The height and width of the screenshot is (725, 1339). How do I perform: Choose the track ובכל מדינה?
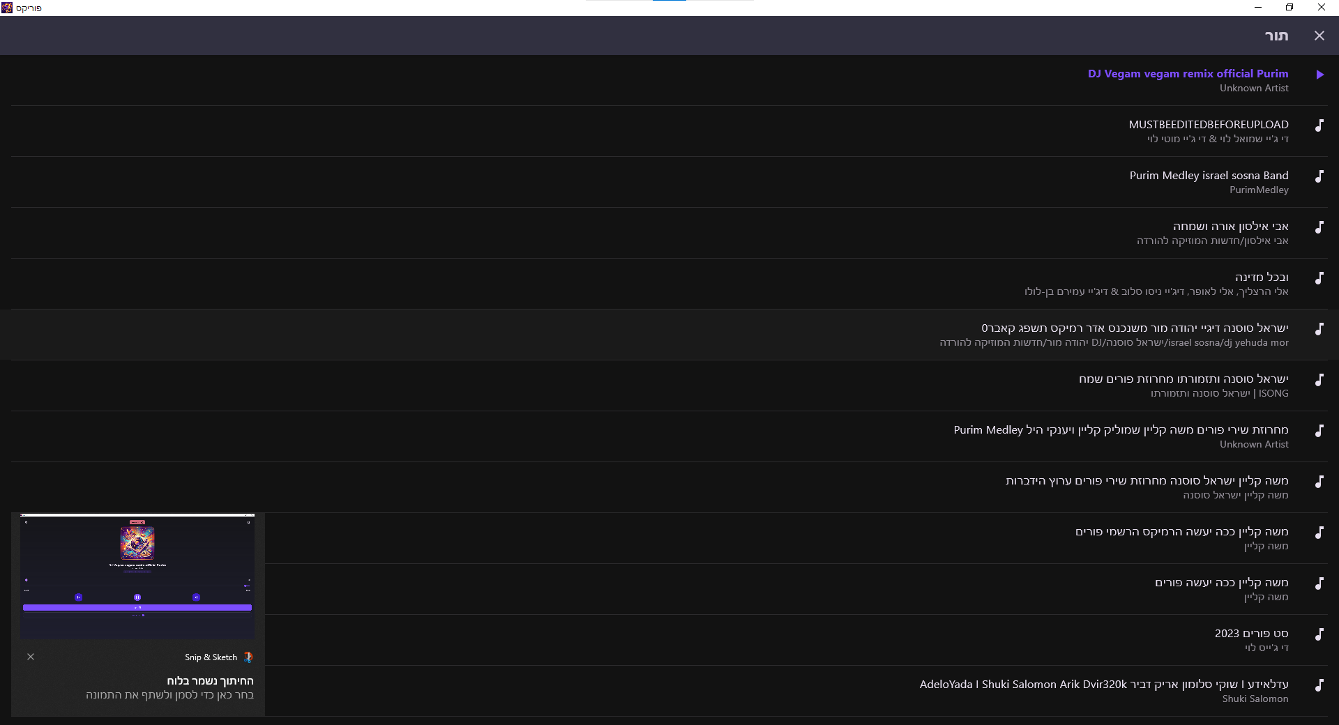coord(1261,277)
